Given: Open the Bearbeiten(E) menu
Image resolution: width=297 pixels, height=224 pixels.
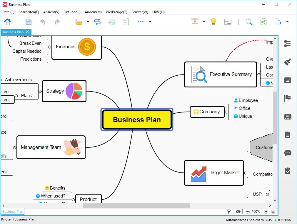Looking at the screenshot, I should pos(29,12).
